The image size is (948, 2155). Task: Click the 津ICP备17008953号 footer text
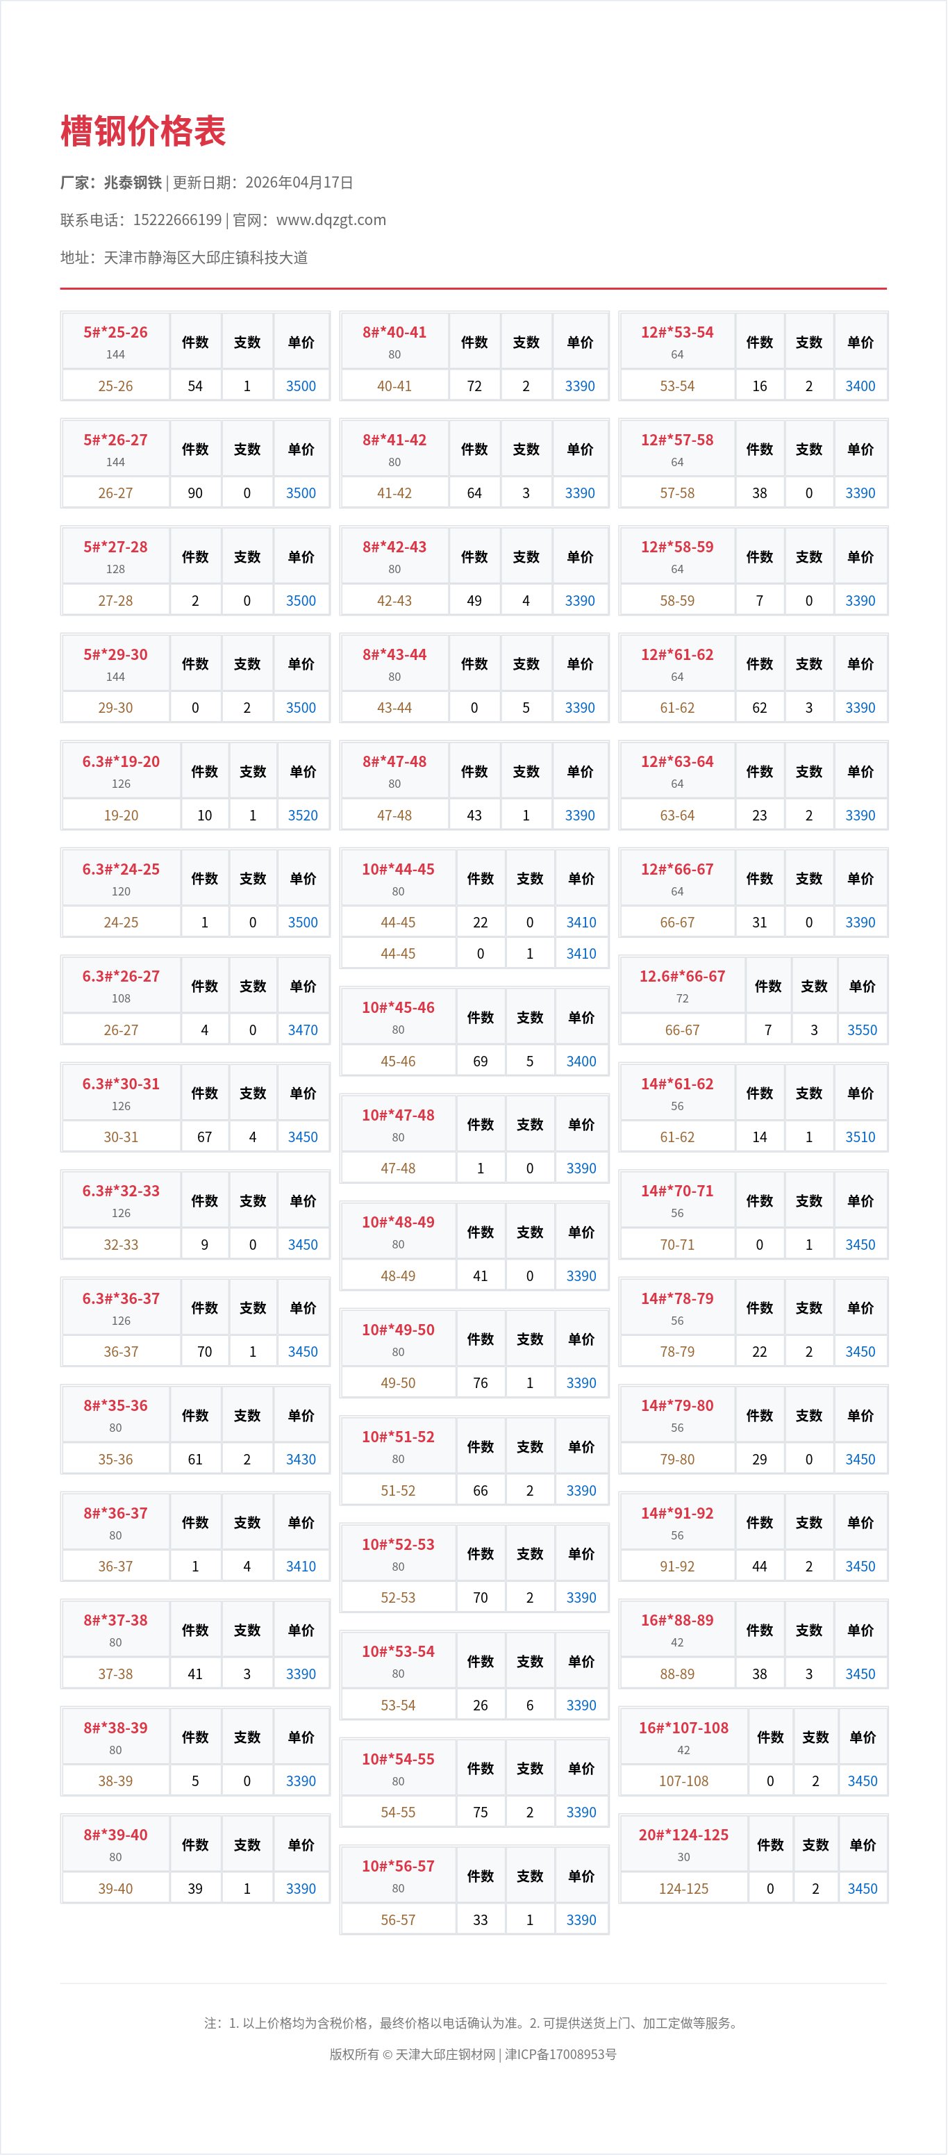pos(561,2054)
